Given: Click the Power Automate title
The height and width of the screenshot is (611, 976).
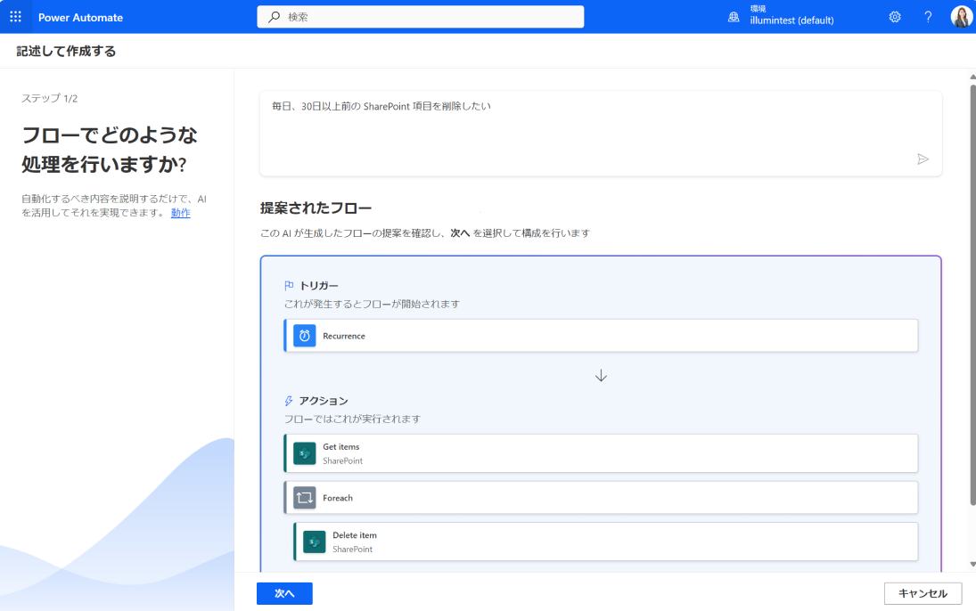Looking at the screenshot, I should click(x=81, y=18).
